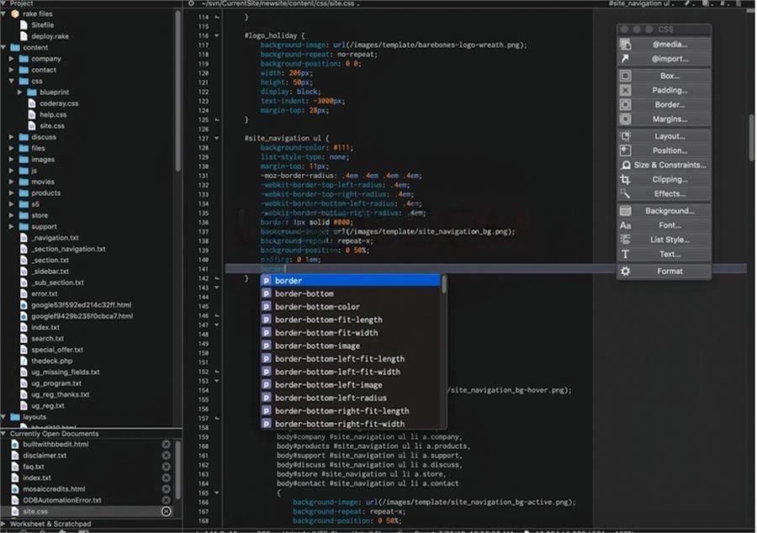Pick 'border-bottom-left-radius' from completions
This screenshot has width=757, height=533.
(351, 398)
